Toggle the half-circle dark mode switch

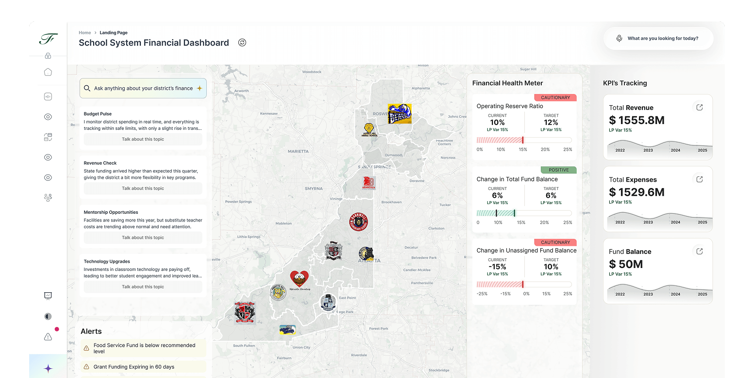pyautogui.click(x=48, y=316)
